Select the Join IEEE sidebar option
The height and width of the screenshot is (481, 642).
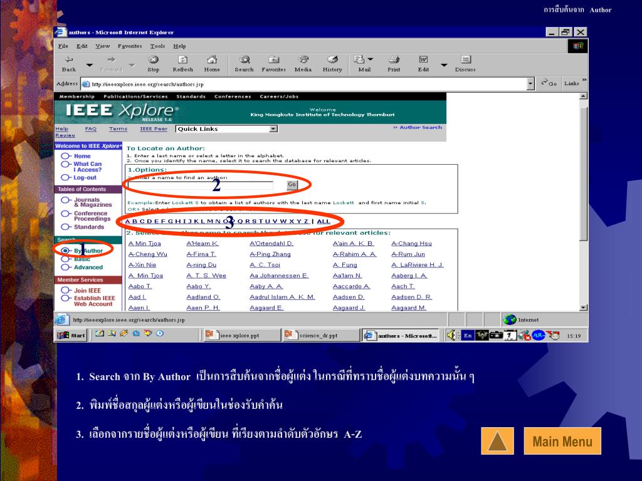tap(65, 290)
